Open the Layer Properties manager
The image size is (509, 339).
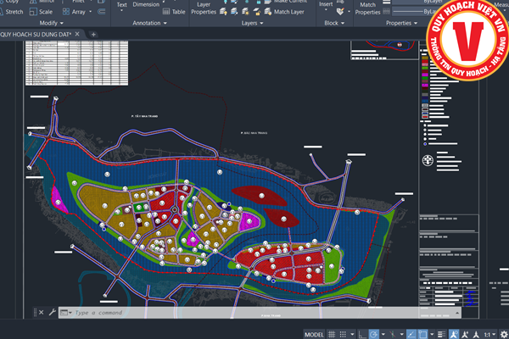tap(203, 8)
